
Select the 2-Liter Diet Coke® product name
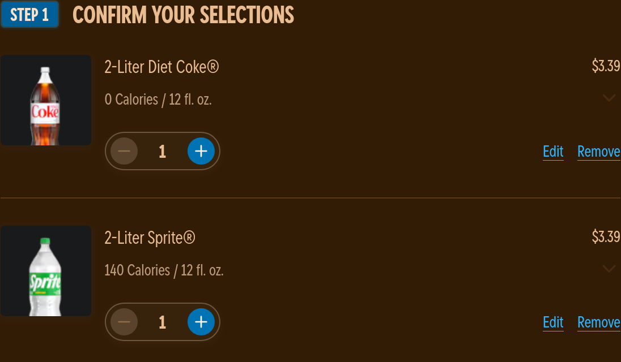pos(161,67)
